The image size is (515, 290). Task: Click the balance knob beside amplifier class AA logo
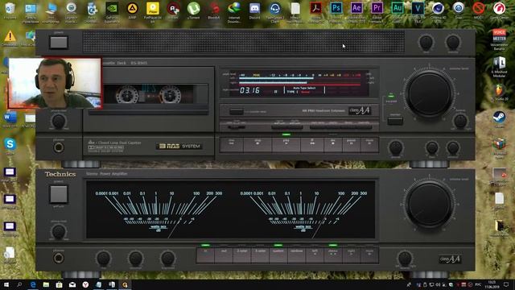tap(405, 258)
